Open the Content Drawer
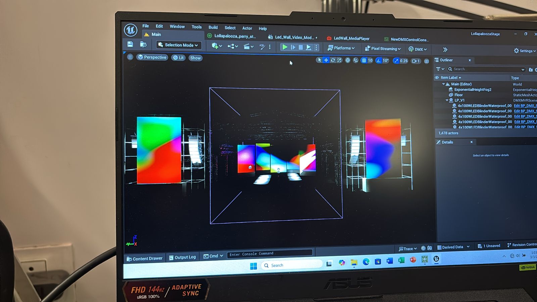Screen dimensions: 537x302 coord(145,259)
